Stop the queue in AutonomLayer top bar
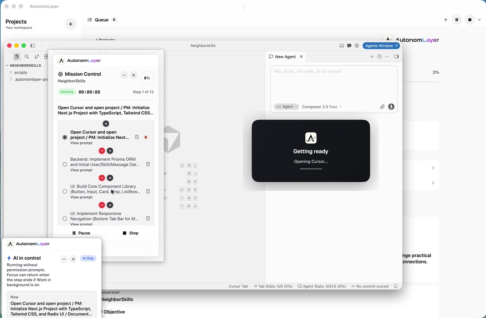Viewport: 486px width, 318px height. (470, 20)
